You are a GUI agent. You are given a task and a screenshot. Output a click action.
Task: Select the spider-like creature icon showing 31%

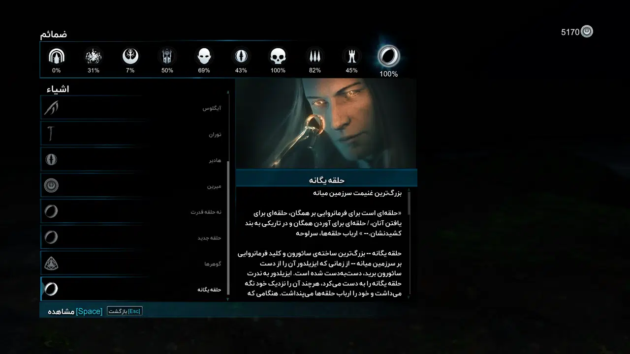pos(94,56)
